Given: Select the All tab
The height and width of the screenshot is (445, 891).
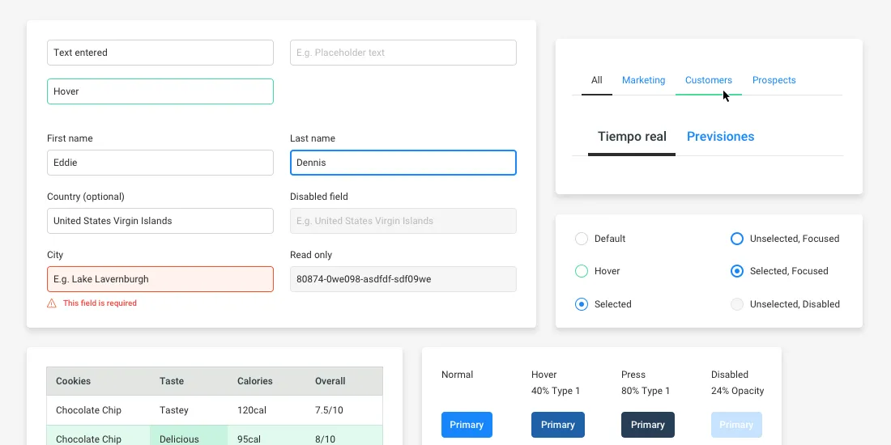Looking at the screenshot, I should (x=597, y=80).
